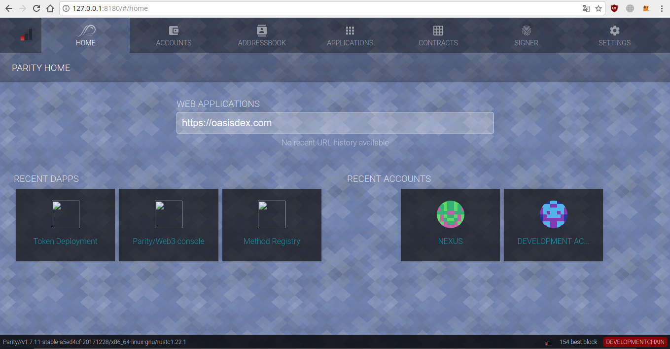
Task: Click the Parity logo icon top-left
Action: click(26, 35)
